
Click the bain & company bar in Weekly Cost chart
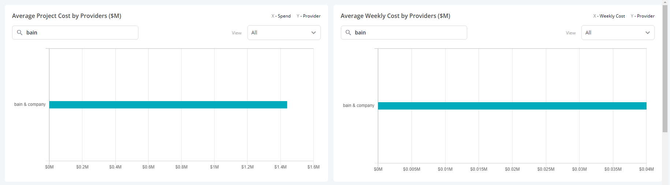coord(512,106)
